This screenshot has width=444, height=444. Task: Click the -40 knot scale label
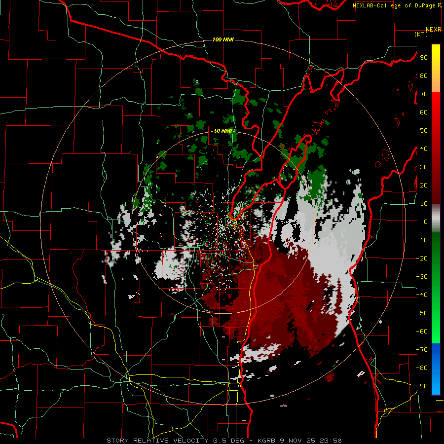(422, 295)
